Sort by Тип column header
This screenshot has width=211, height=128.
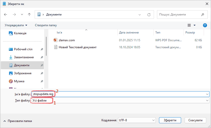tap(158, 32)
